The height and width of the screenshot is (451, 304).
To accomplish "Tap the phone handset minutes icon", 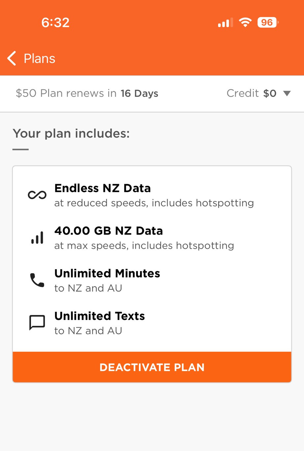I will coord(37,280).
